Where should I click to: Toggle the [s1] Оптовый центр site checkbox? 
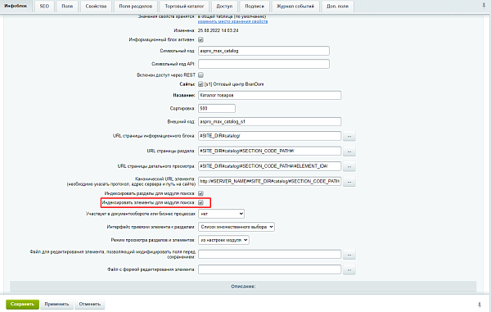click(x=200, y=84)
